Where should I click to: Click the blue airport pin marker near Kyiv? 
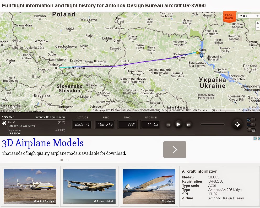tap(201, 55)
